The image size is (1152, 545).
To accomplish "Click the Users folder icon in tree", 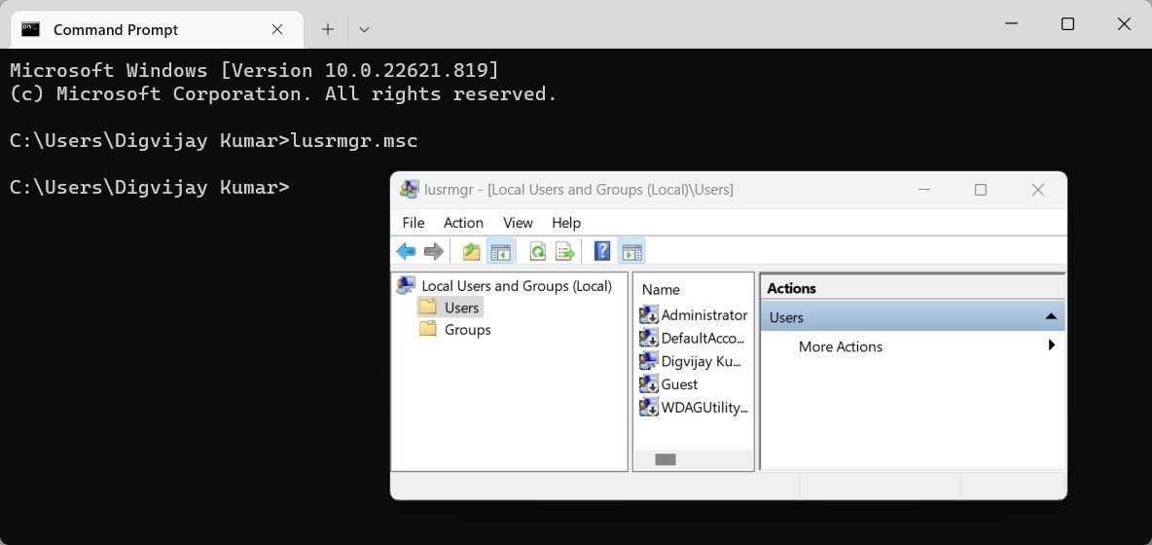I will point(427,307).
